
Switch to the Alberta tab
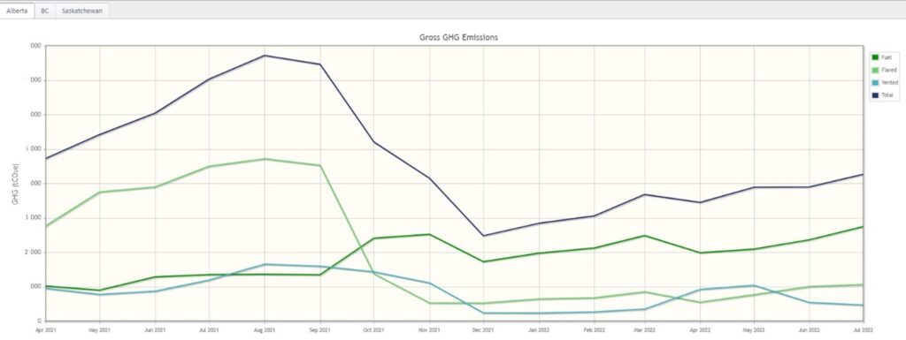point(17,11)
